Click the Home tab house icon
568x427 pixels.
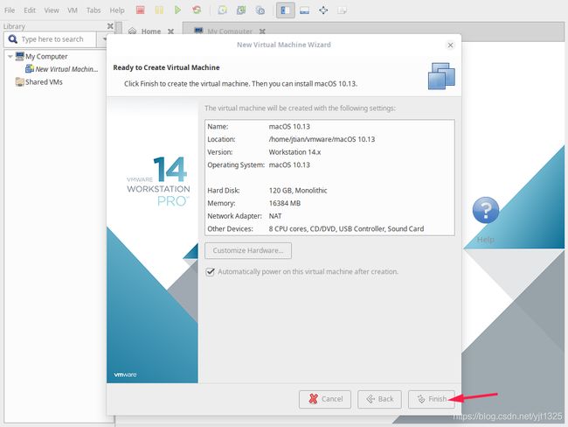[132, 31]
